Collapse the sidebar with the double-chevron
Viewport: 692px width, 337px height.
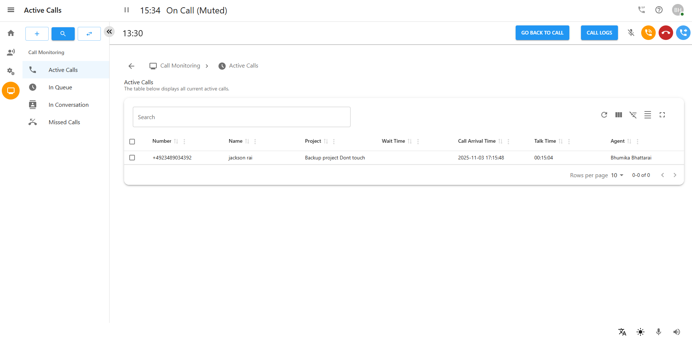coord(109,32)
